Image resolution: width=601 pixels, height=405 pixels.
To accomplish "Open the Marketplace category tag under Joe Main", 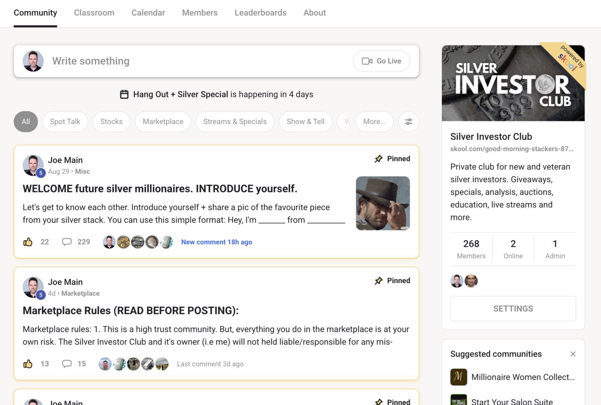I will point(81,293).
